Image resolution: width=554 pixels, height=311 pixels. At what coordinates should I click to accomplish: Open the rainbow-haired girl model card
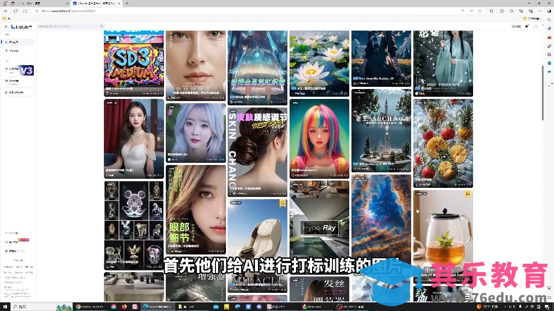tap(319, 138)
